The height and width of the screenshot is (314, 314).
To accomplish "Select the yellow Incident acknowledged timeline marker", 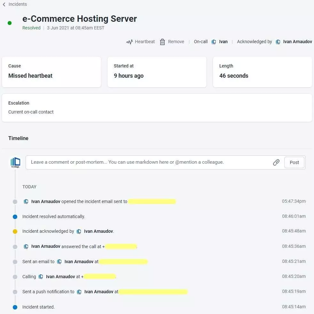I will [15, 232].
